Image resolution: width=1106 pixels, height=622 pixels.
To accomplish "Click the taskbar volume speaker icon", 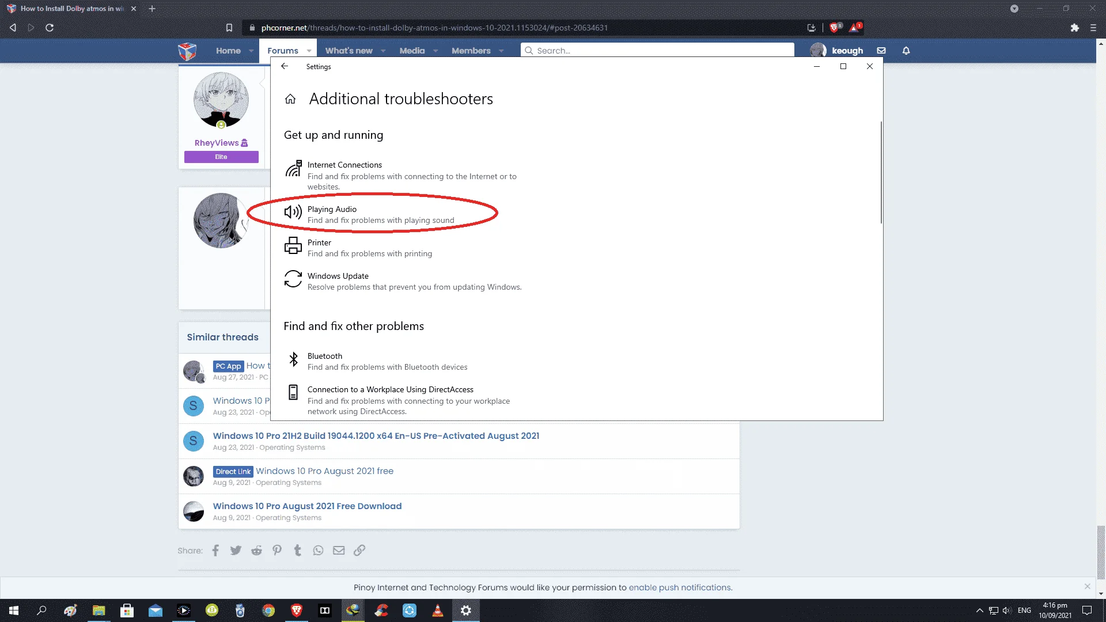I will (1007, 610).
